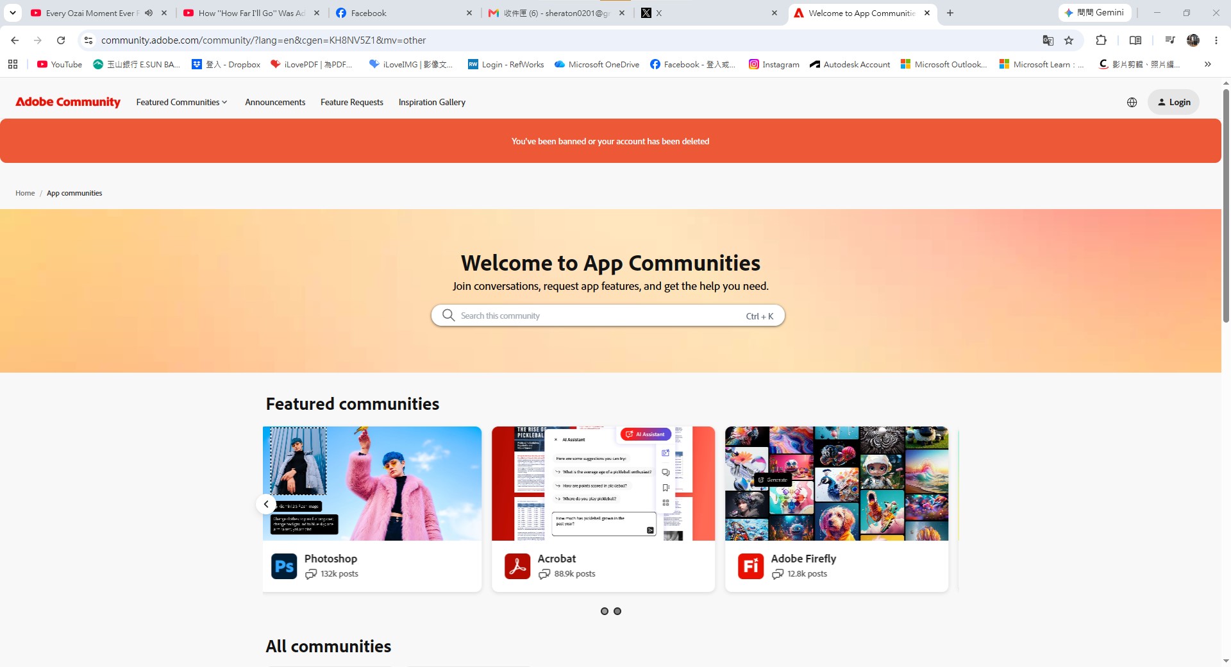Open the browser extensions puzzle icon

1101,40
